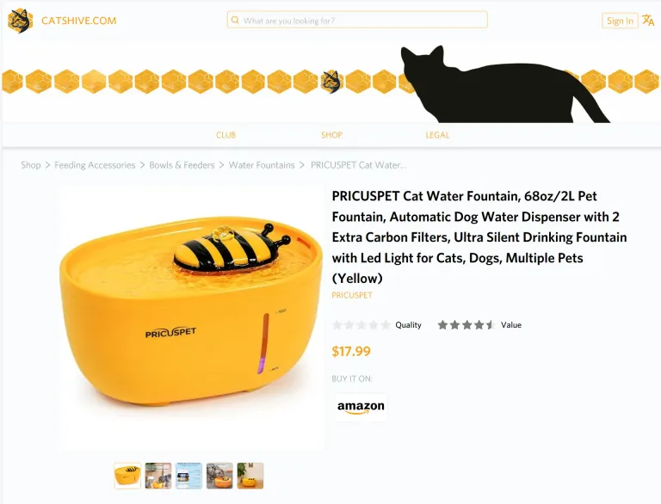This screenshot has height=504, width=661.
Task: Focus the 'What are you looking for?' search field
Action: 357,21
